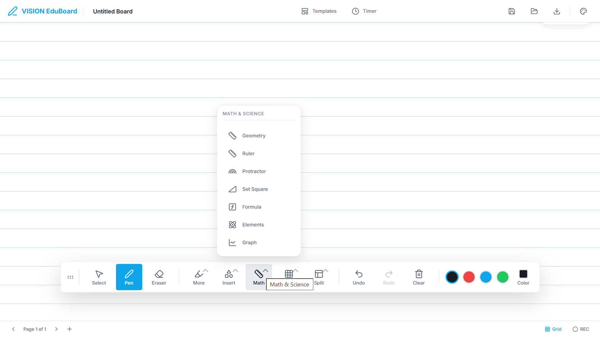Open the Templates panel
The width and height of the screenshot is (600, 337).
pyautogui.click(x=319, y=11)
